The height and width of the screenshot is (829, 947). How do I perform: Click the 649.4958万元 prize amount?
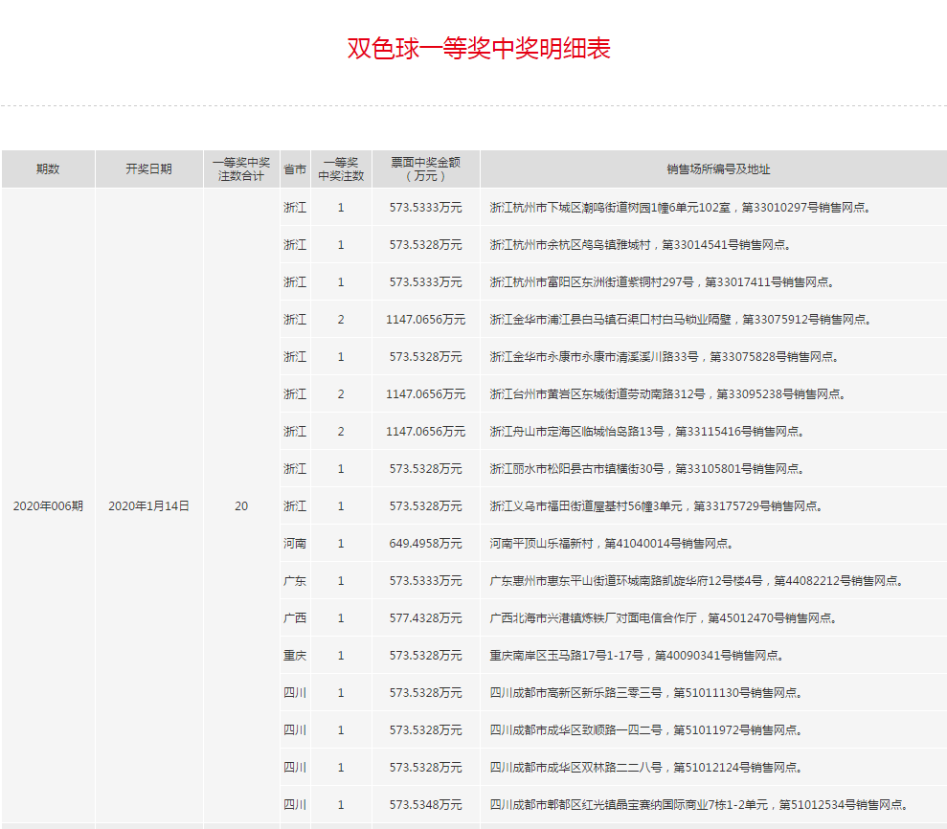coord(426,543)
